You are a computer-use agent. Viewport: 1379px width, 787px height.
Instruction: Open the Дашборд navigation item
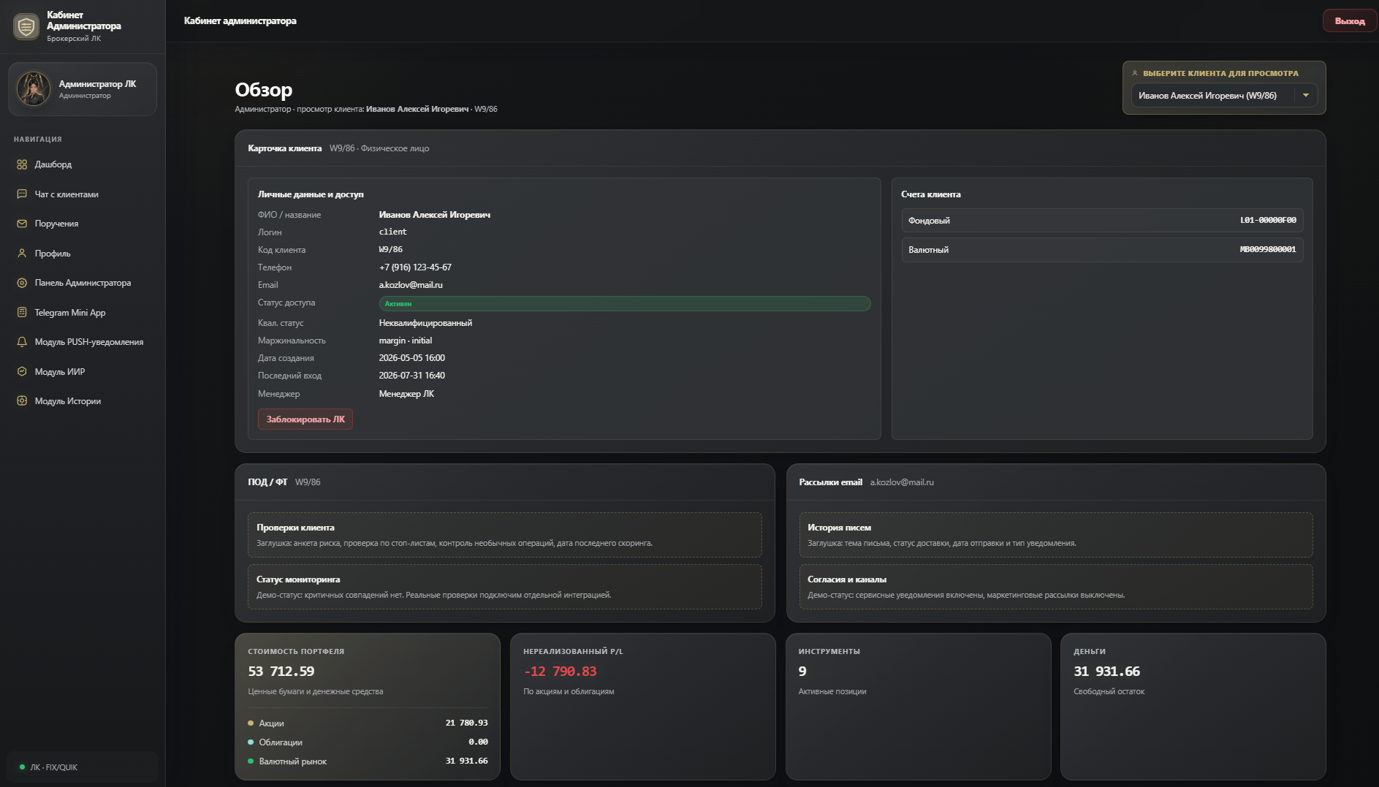tap(83, 164)
